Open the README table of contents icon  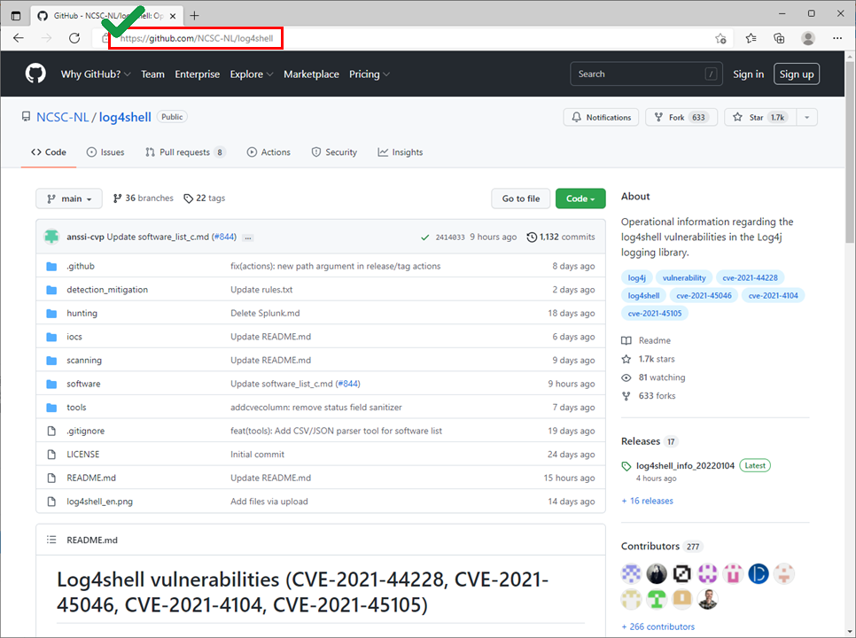click(51, 540)
